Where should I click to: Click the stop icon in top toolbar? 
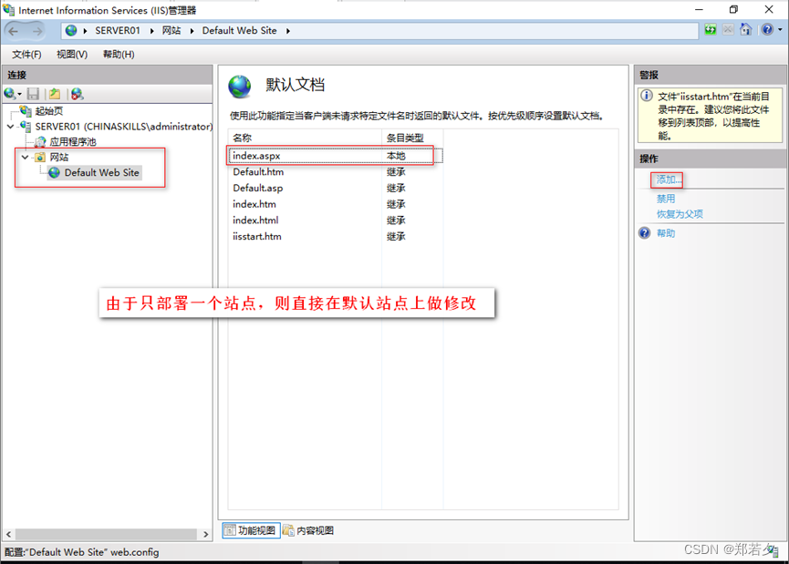click(728, 30)
